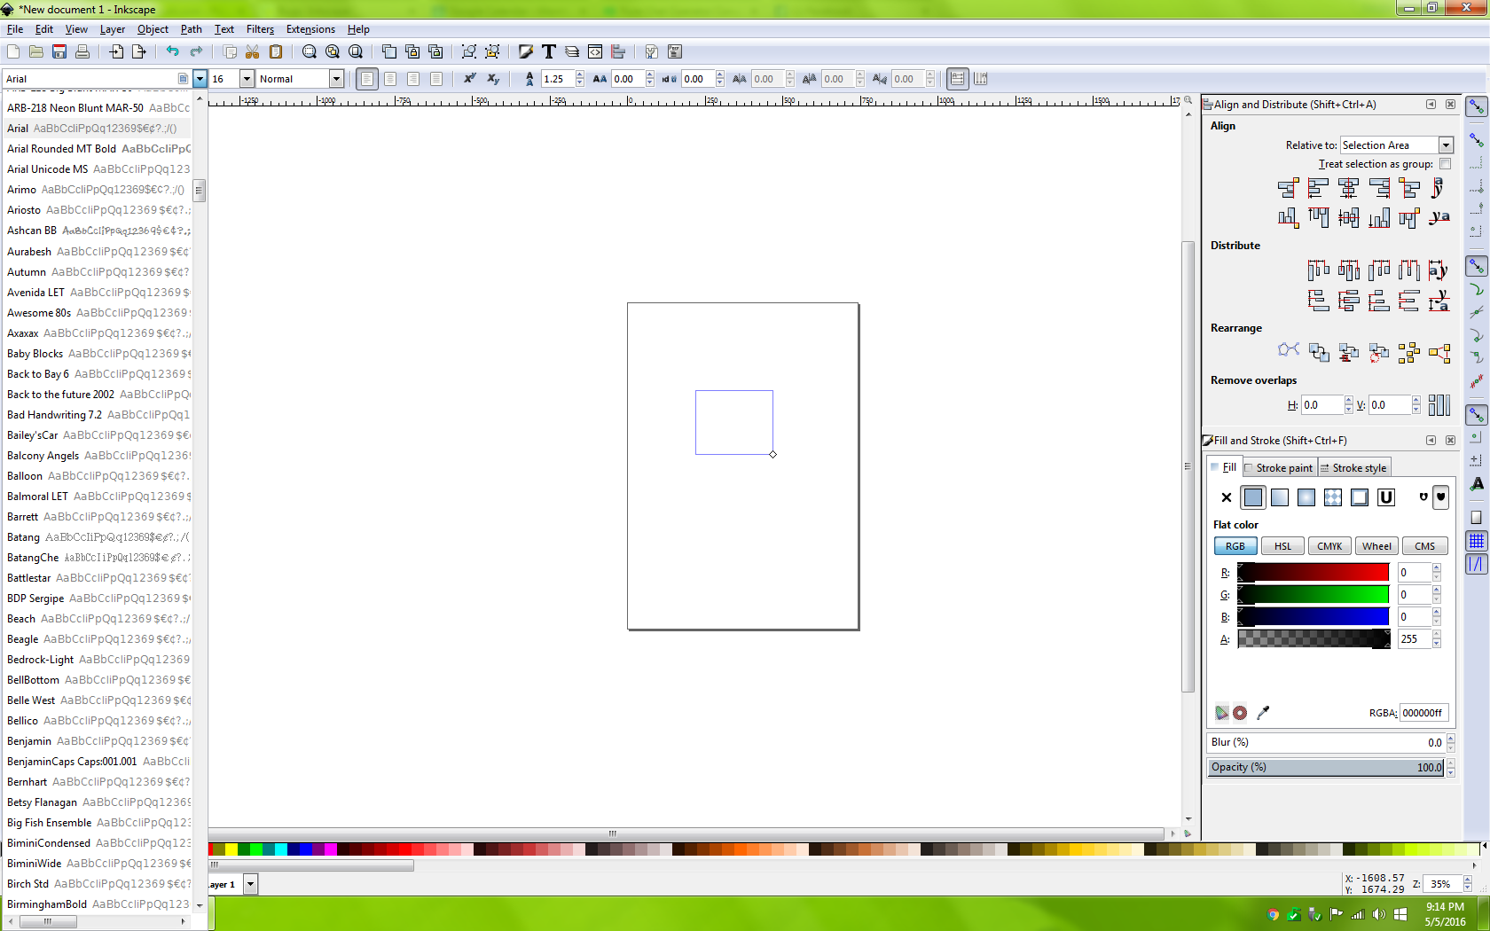This screenshot has height=931, width=1490.
Task: Activate superscript in text toolbar
Action: 469,79
